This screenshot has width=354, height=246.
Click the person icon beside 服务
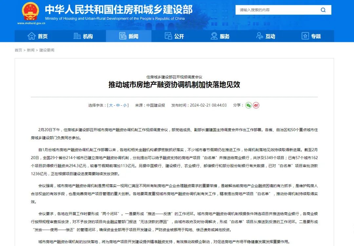(214, 36)
